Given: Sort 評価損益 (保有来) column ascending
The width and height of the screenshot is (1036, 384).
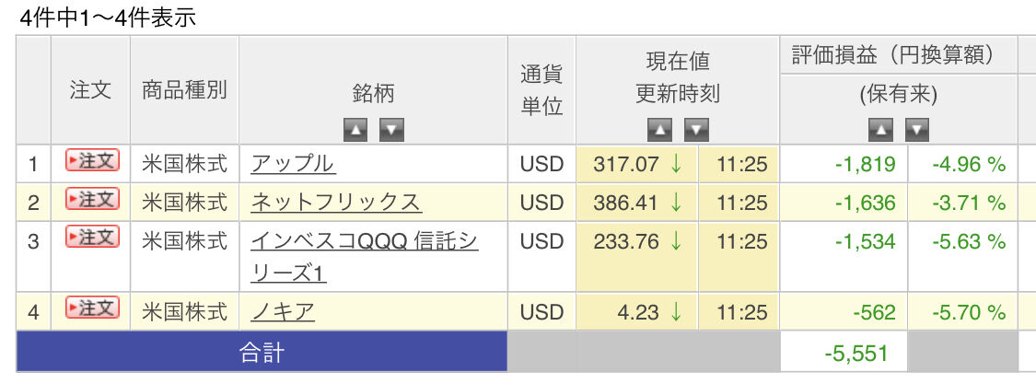Looking at the screenshot, I should (x=880, y=130).
